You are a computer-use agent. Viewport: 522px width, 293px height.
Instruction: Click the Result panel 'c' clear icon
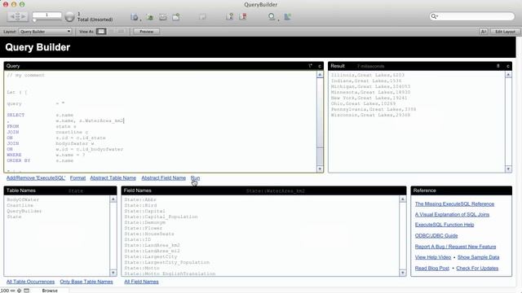point(507,66)
